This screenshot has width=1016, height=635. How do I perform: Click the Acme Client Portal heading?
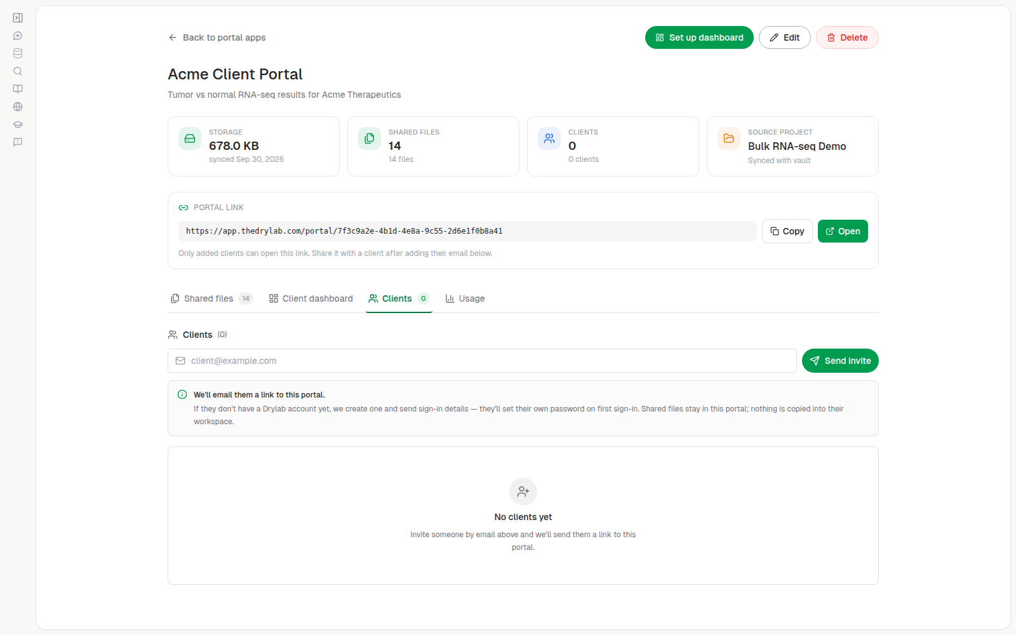[235, 74]
